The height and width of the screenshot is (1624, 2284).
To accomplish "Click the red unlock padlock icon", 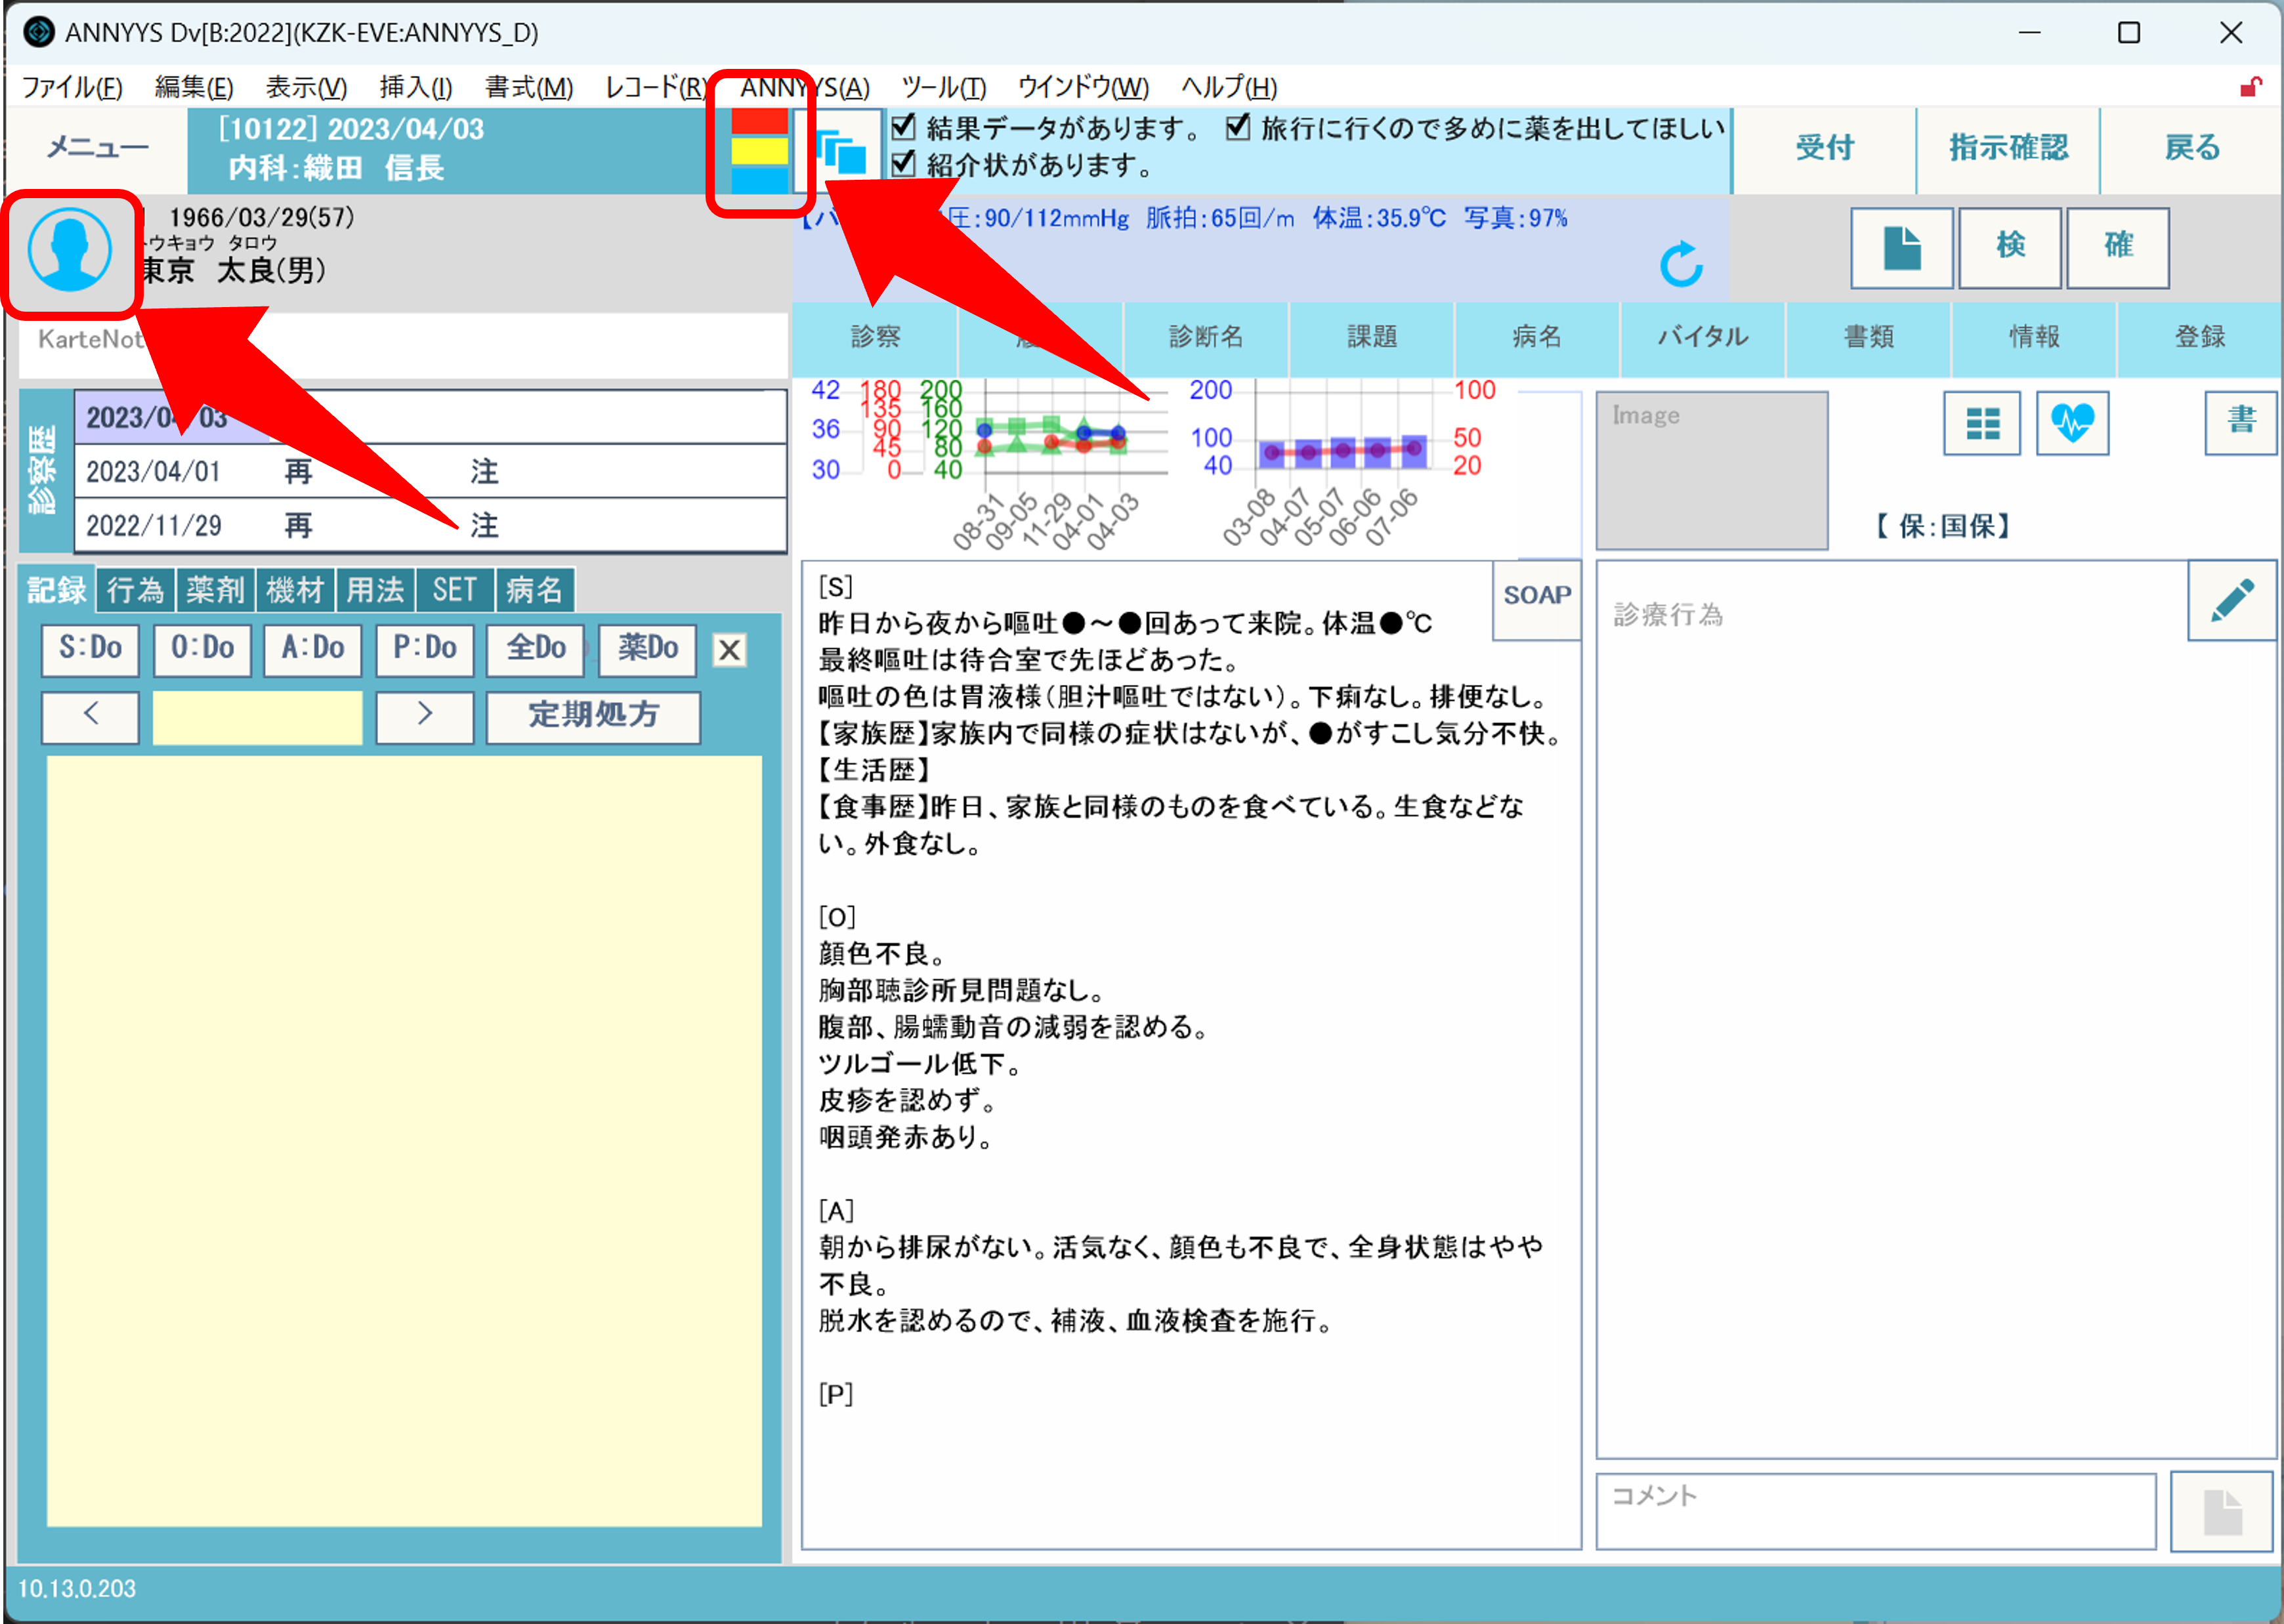I will 2250,87.
